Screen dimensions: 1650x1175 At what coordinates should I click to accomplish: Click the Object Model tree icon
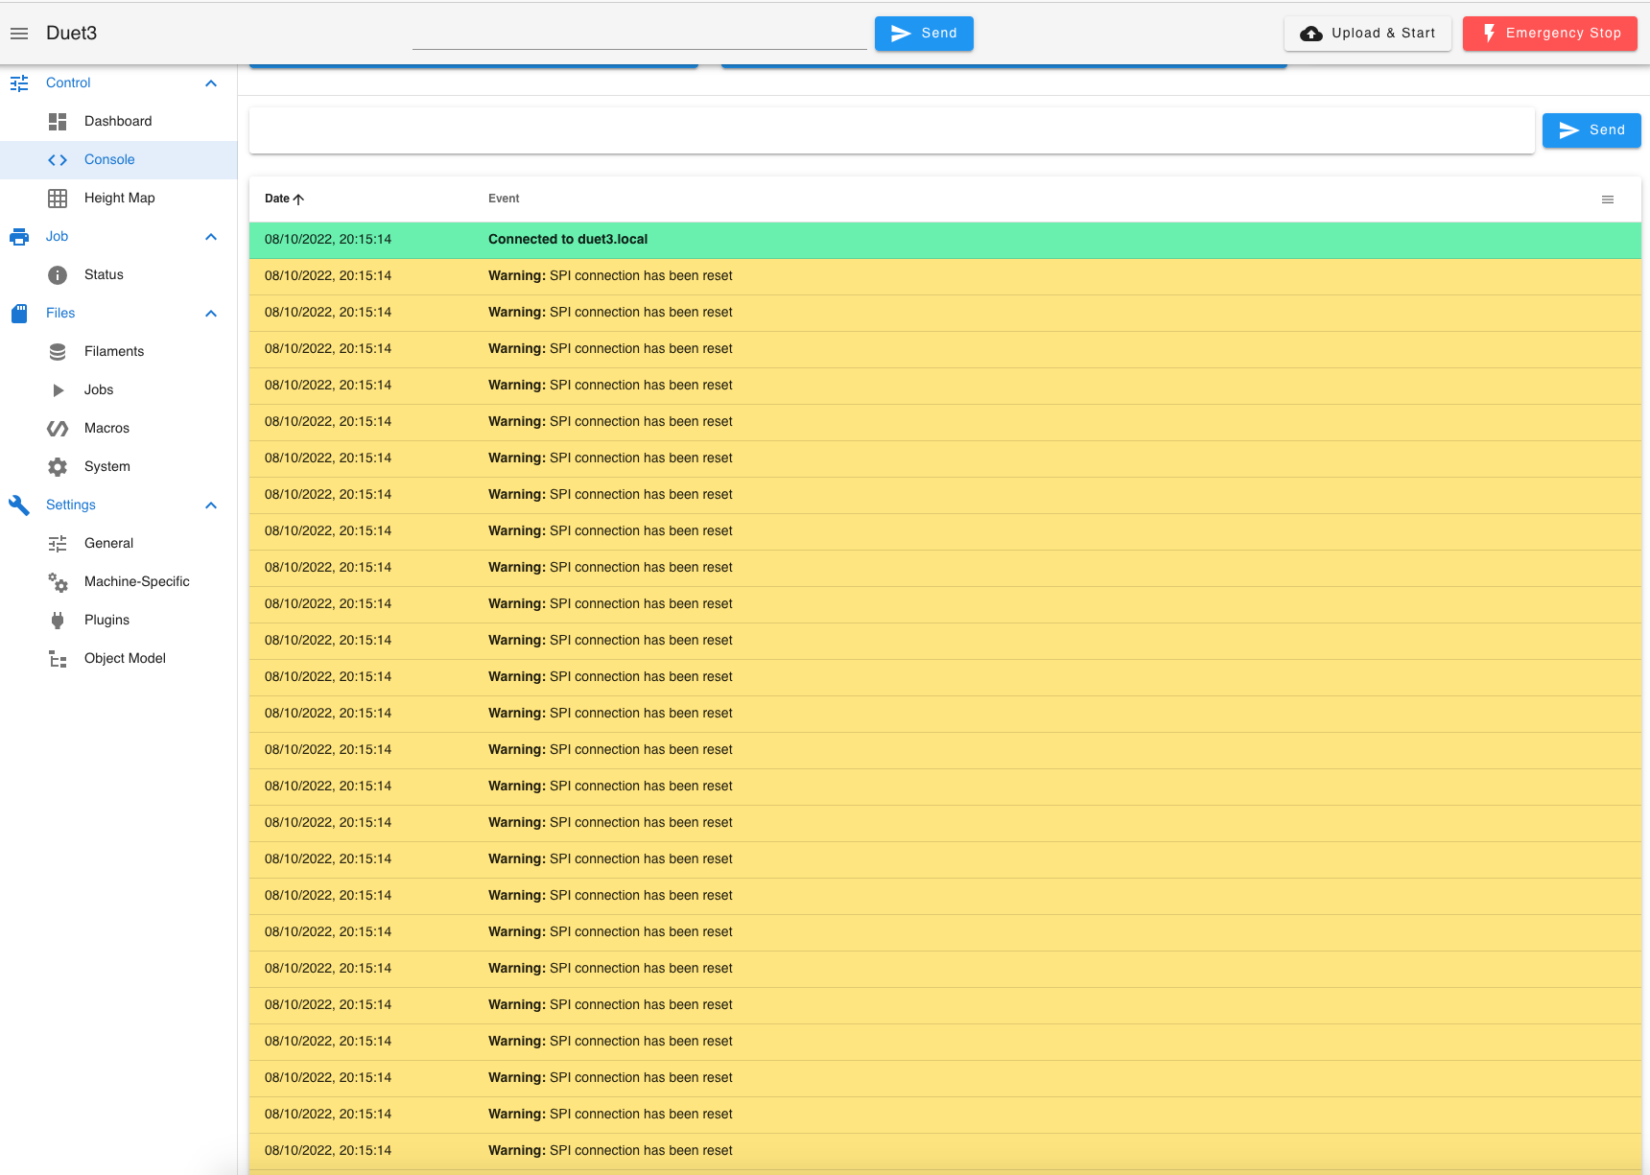point(58,659)
